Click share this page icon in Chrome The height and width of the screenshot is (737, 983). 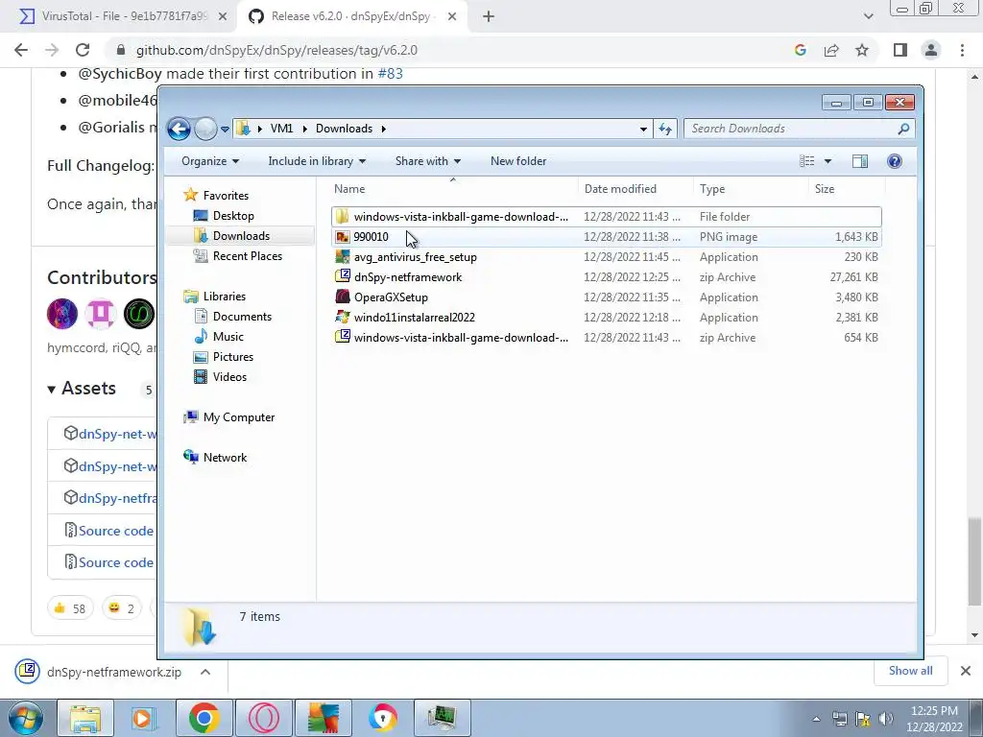831,50
